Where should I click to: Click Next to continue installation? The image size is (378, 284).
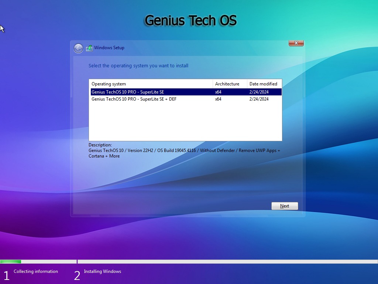[285, 206]
